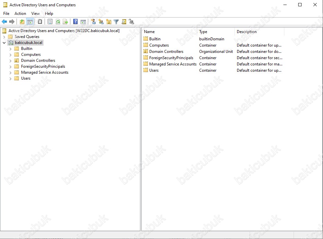The image size is (323, 239).
Task: Toggle the Action Pane toolbar button
Action: [83, 22]
